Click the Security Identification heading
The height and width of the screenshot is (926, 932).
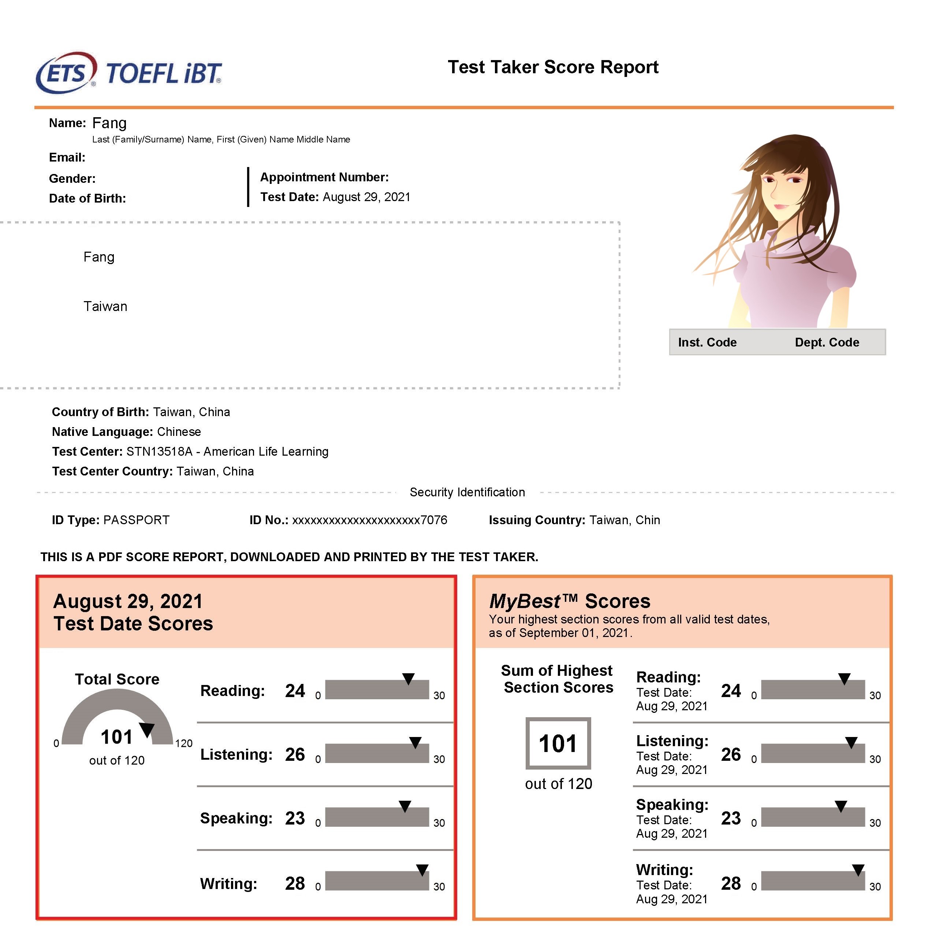pyautogui.click(x=467, y=492)
